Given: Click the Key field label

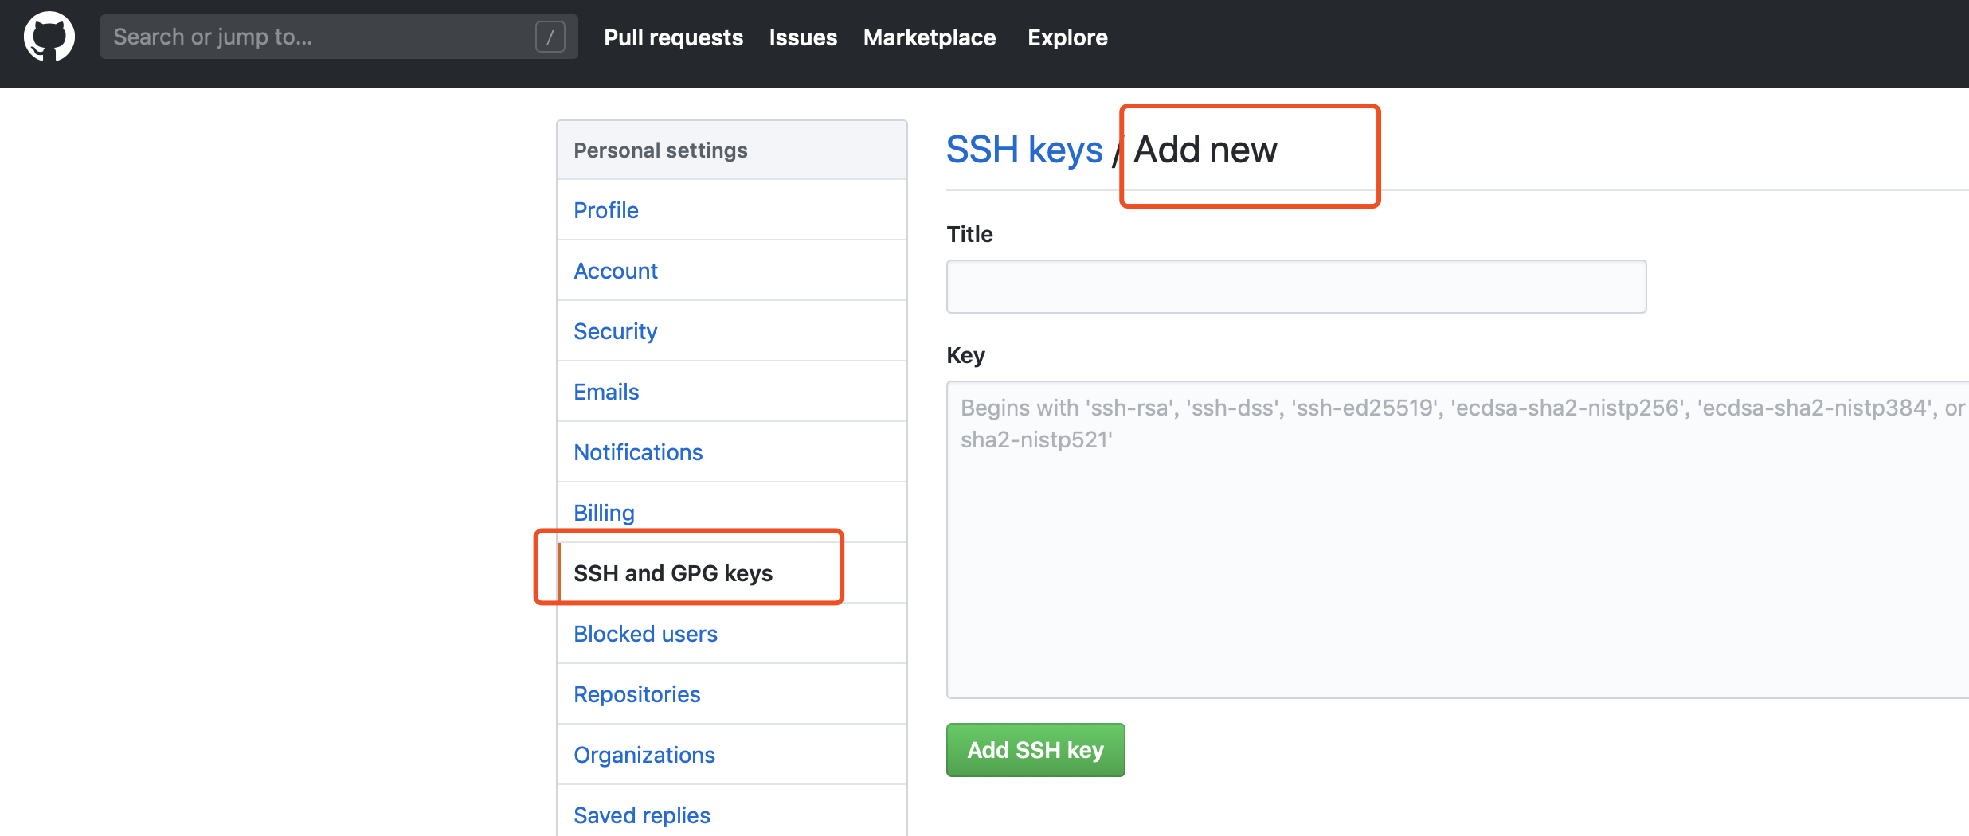Looking at the screenshot, I should [965, 355].
